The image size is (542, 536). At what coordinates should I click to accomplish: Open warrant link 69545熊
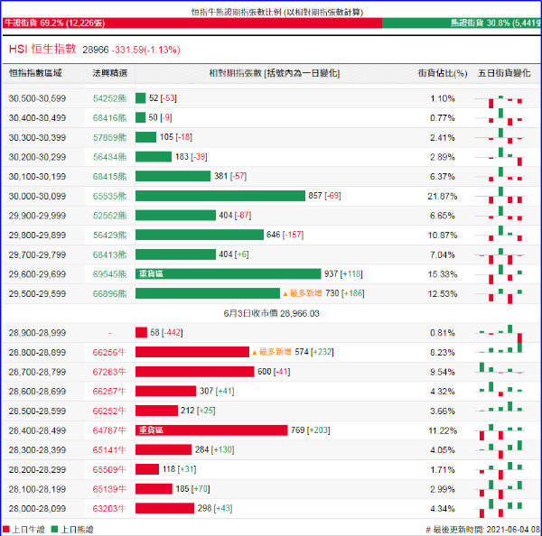coord(109,274)
